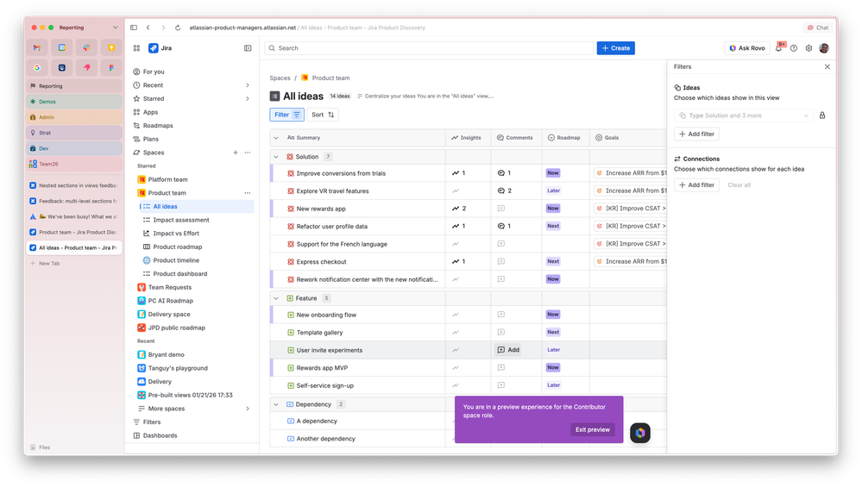Open Slack pinned tab icon

(x=86, y=47)
